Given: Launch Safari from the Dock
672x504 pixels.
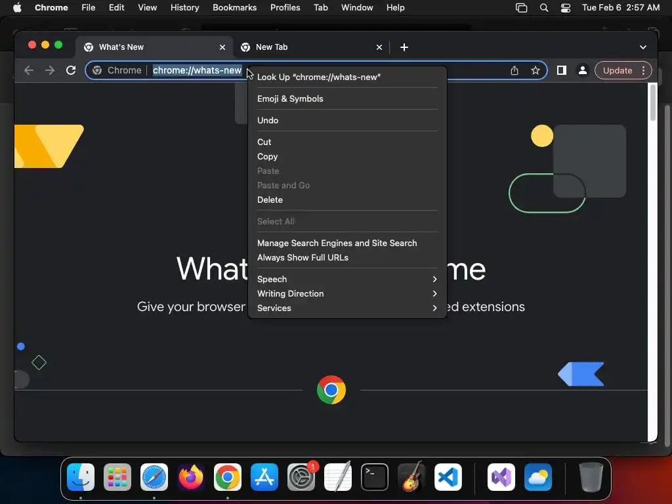Looking at the screenshot, I should [154, 477].
